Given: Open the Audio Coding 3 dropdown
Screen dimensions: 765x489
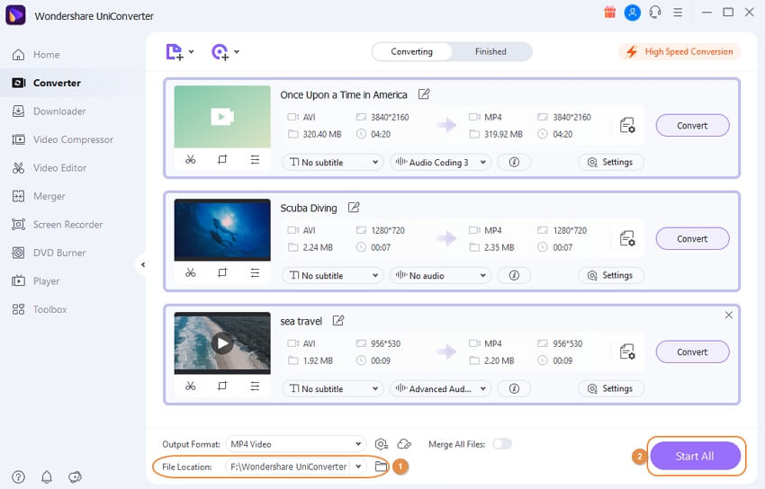Looking at the screenshot, I should click(x=440, y=163).
